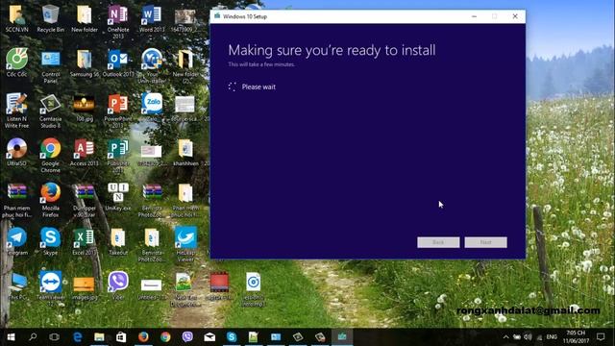This screenshot has height=346, width=615.
Task: Select the Word 2013 desktop shortcut
Action: tap(152, 19)
